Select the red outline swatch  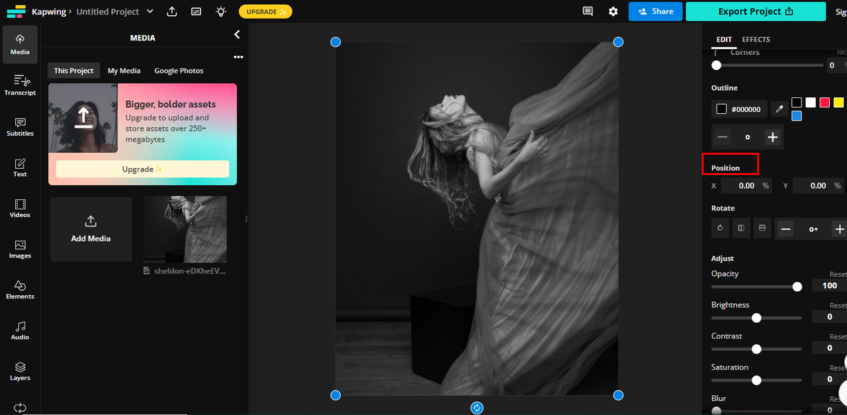coord(825,103)
